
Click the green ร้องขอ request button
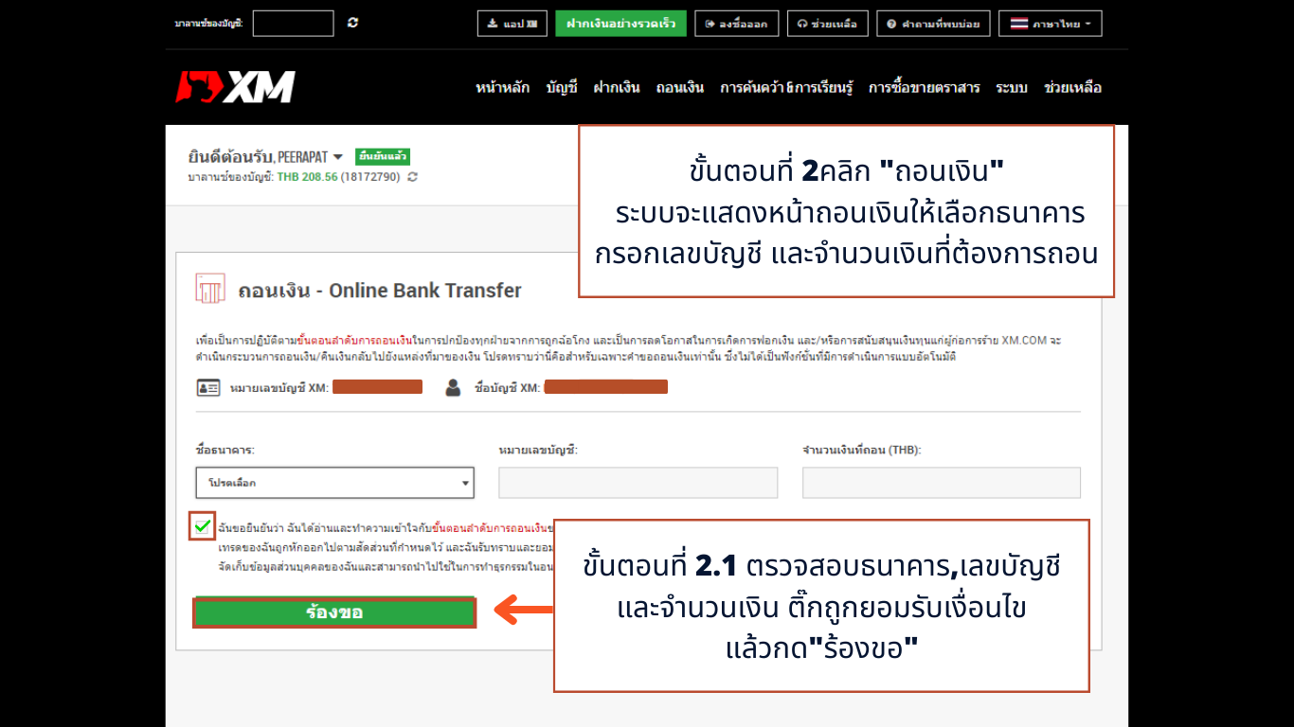tap(334, 612)
